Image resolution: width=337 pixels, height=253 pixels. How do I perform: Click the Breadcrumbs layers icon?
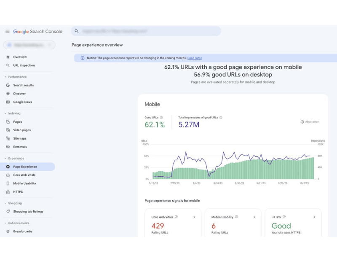tap(8, 231)
